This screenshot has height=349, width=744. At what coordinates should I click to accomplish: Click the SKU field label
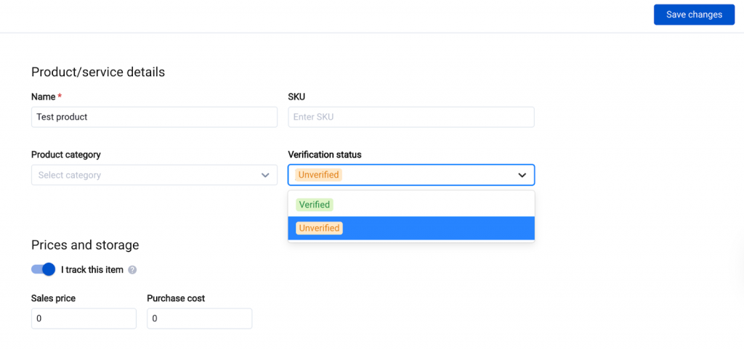tap(296, 97)
